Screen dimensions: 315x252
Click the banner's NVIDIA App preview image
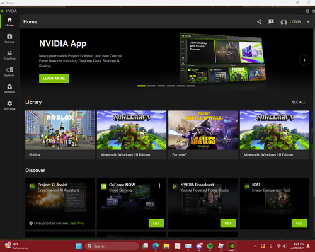coord(222,59)
